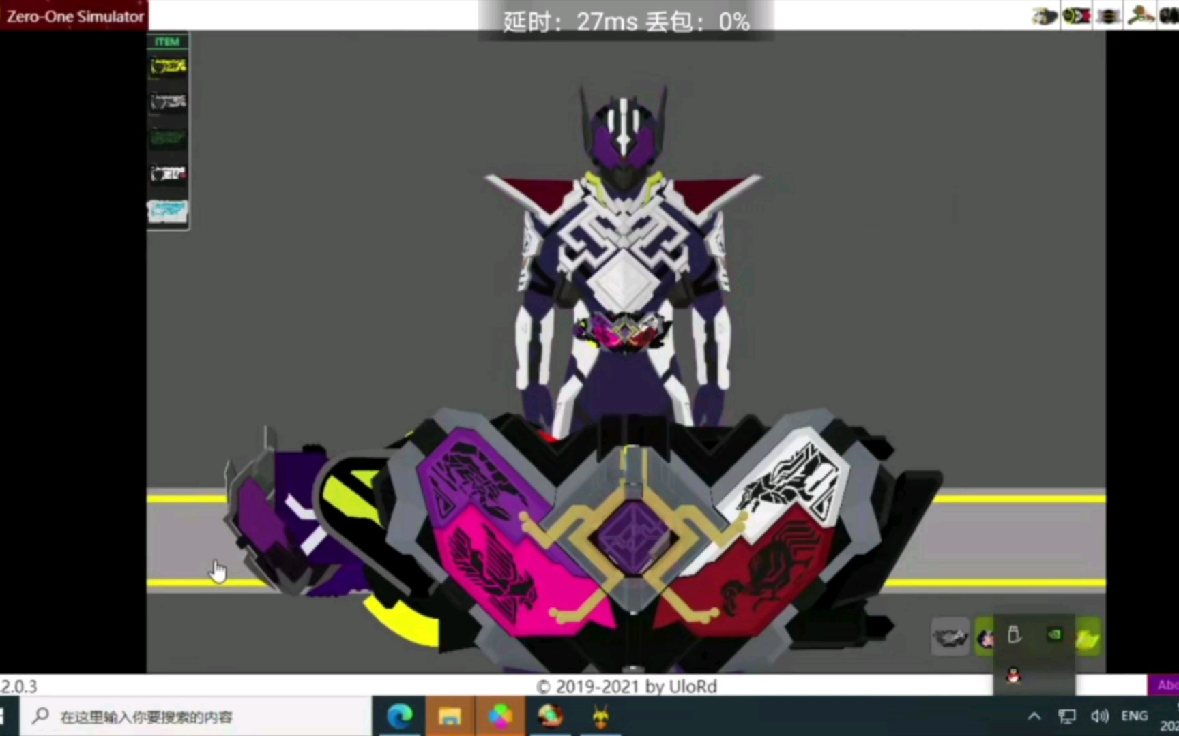Open the network status tray icon
Screen dimensions: 1179x736
pos(1066,716)
